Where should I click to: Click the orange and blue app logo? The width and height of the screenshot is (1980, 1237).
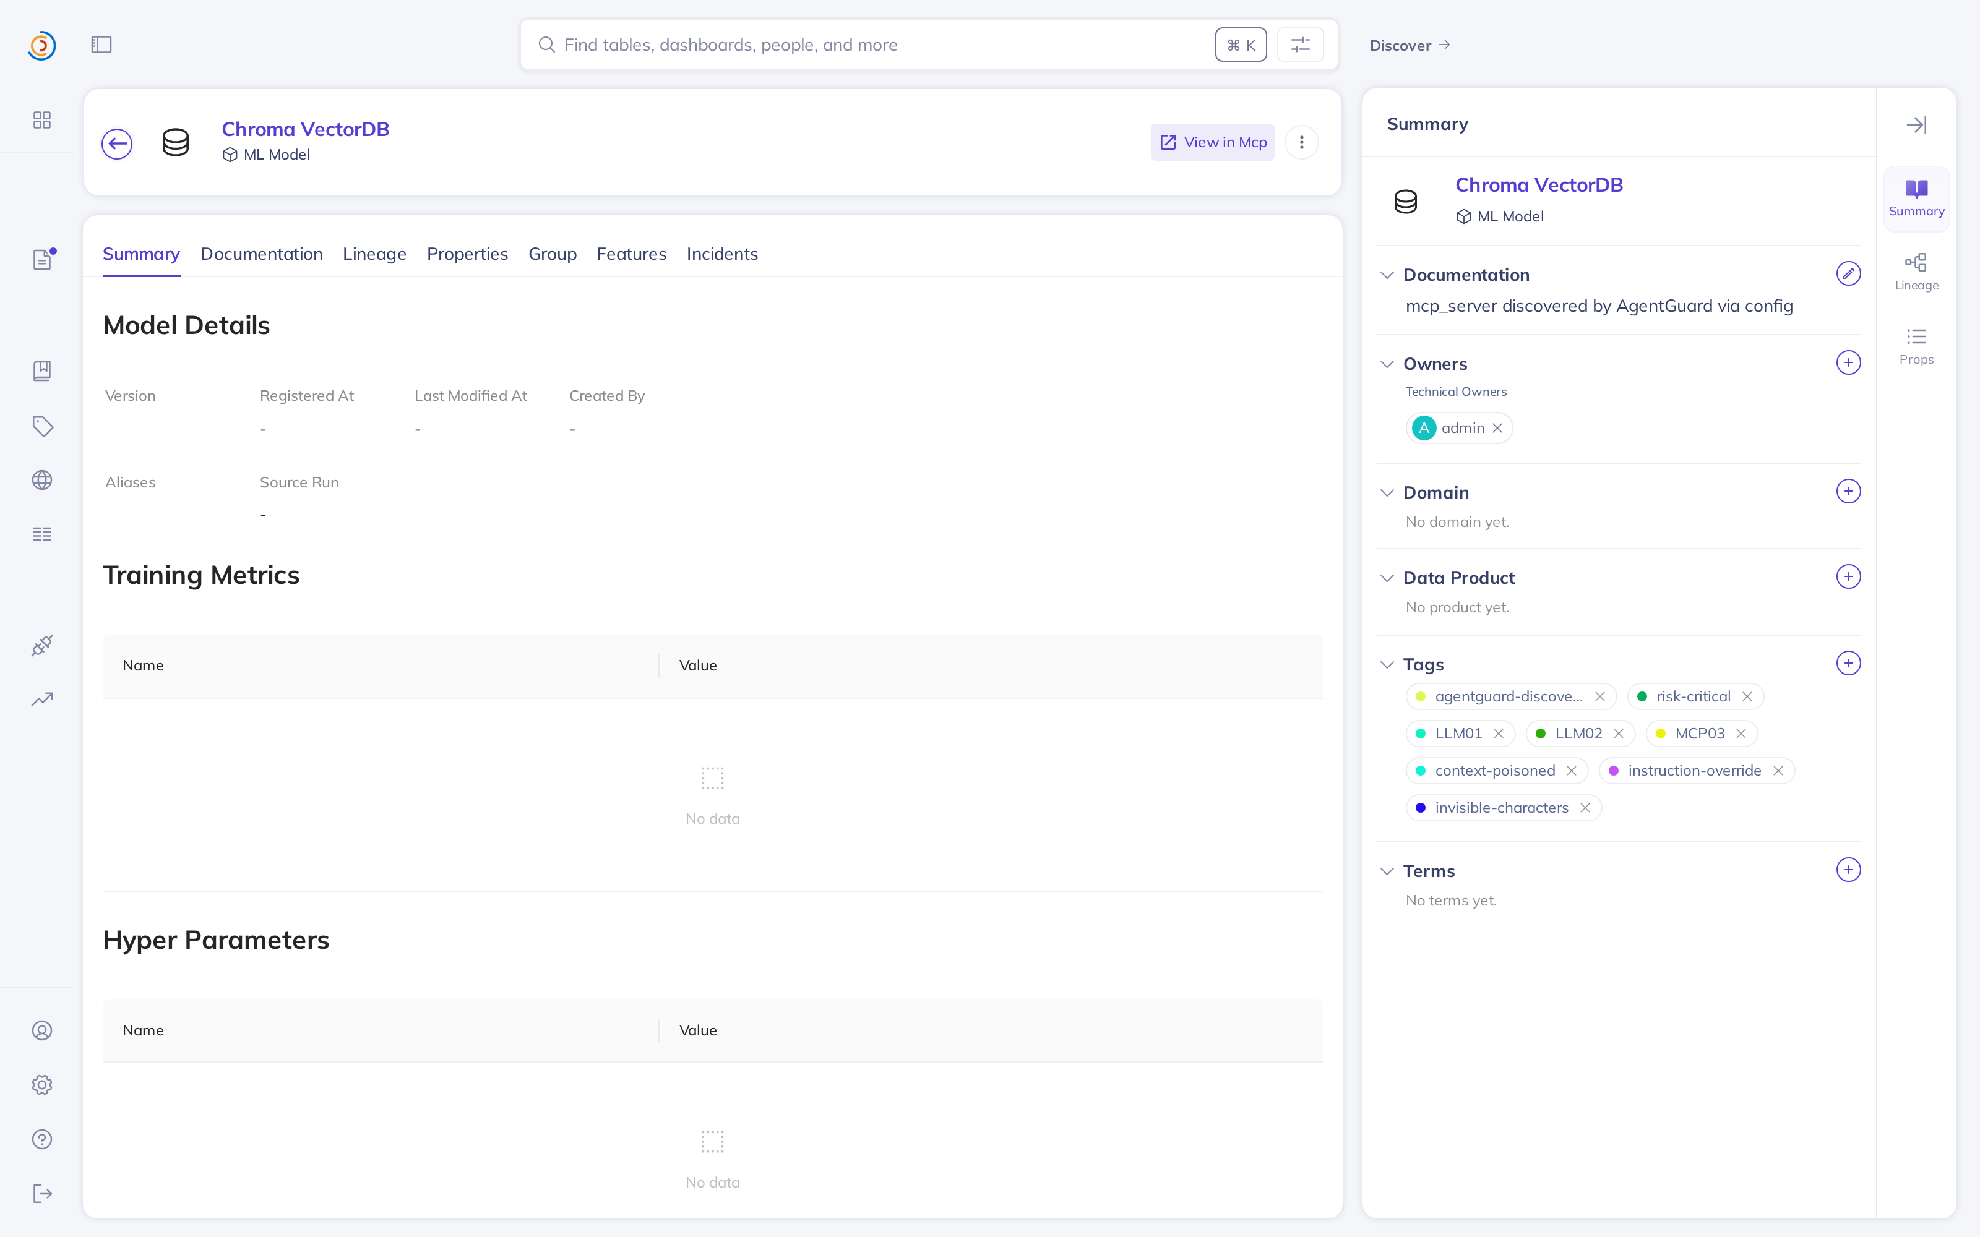tap(41, 45)
